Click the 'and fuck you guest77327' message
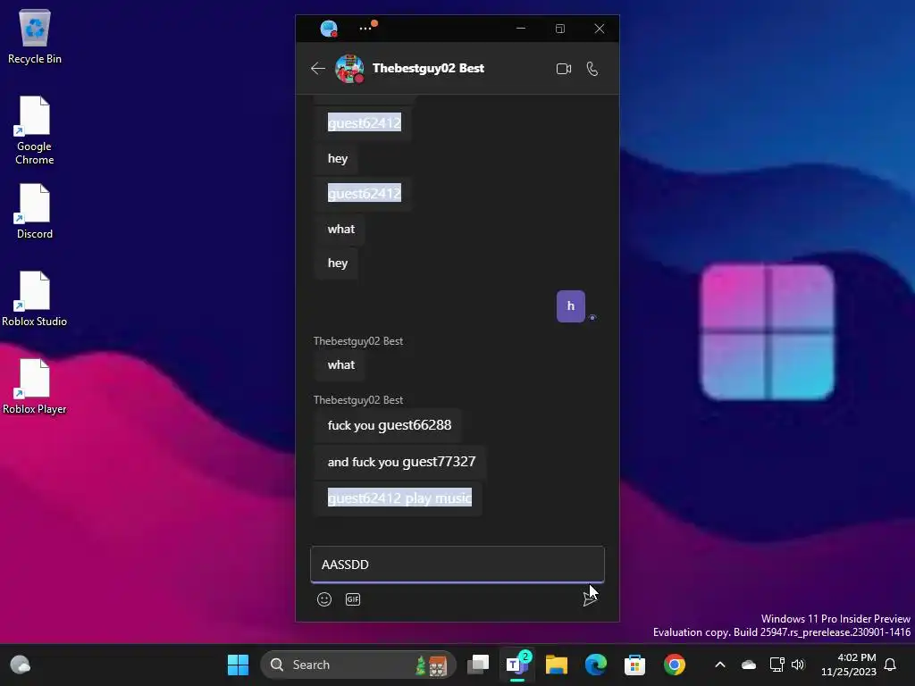Screen dimensions: 915x686 click(401, 462)
